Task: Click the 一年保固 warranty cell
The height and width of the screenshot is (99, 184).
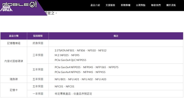Action: pyautogui.click(x=38, y=94)
